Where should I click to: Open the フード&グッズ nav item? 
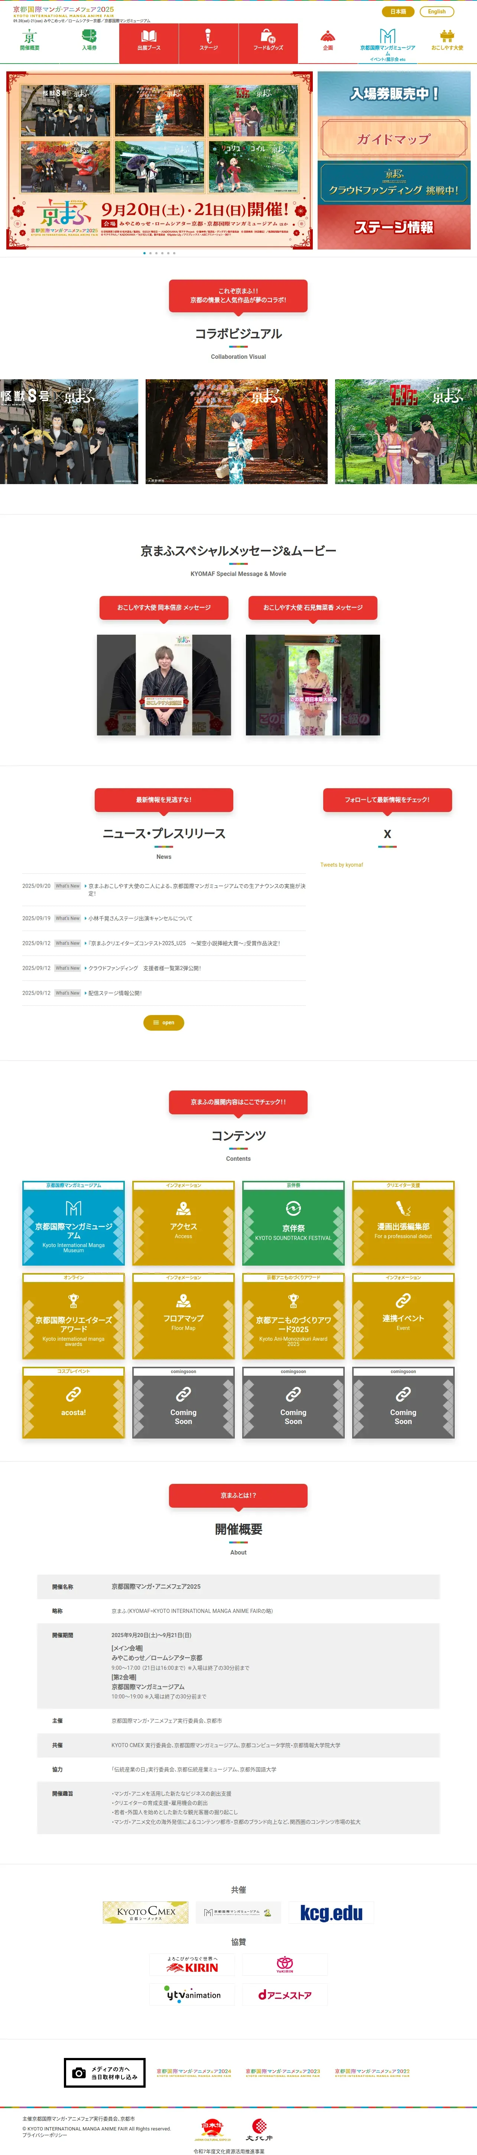268,44
